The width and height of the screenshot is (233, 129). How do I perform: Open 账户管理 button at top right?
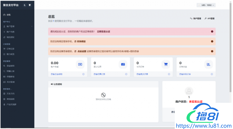click(195, 18)
